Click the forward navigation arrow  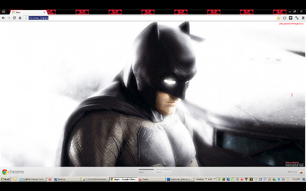point(9,18)
